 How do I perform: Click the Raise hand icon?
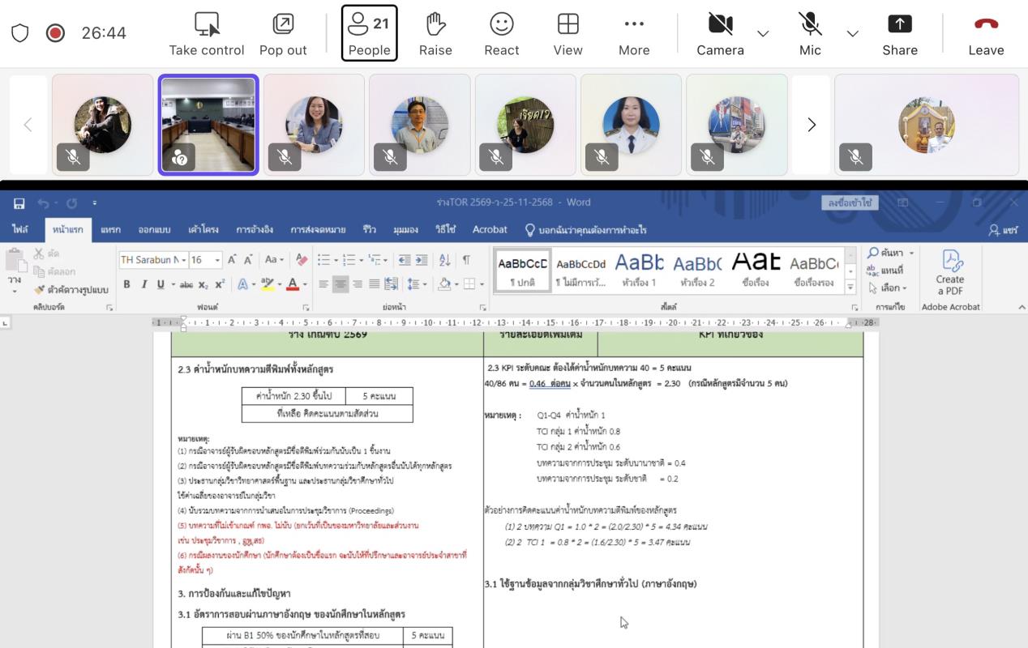tap(435, 25)
